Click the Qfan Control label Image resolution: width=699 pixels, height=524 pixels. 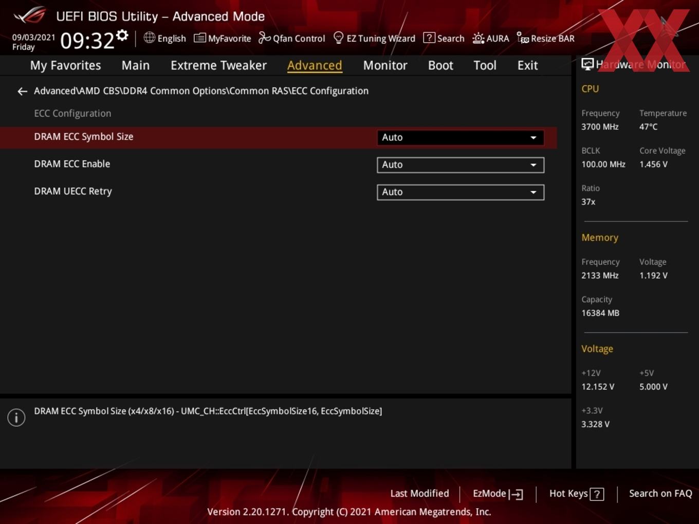point(299,39)
